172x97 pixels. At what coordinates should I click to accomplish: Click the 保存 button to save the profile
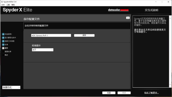click(84, 35)
